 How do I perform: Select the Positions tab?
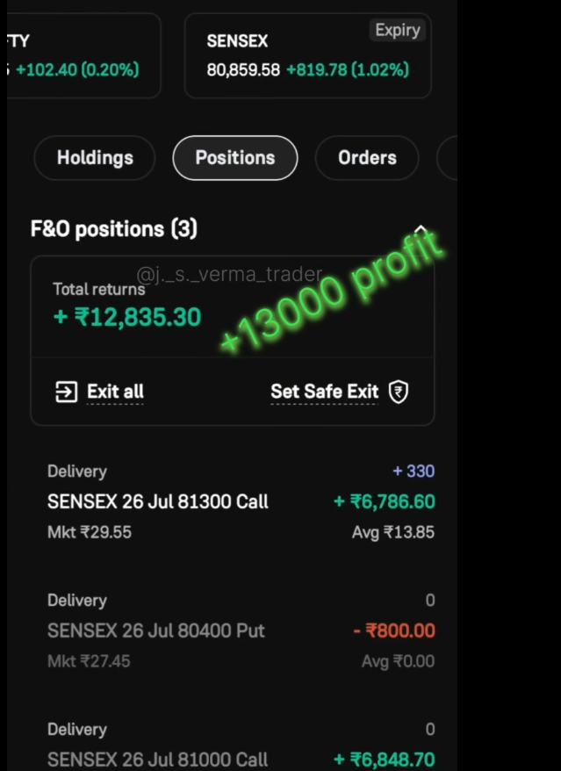[x=235, y=158]
